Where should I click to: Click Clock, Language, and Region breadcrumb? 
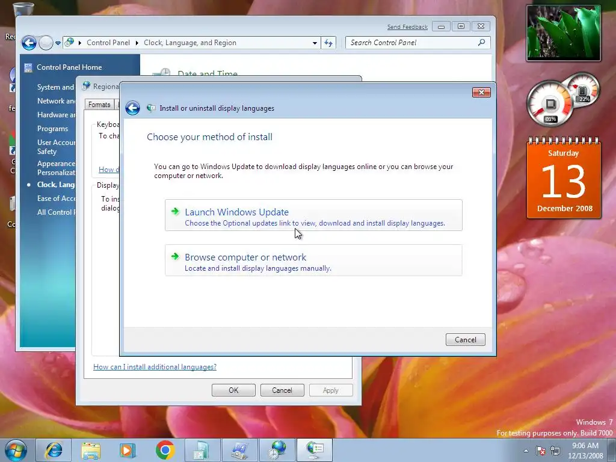coord(189,43)
